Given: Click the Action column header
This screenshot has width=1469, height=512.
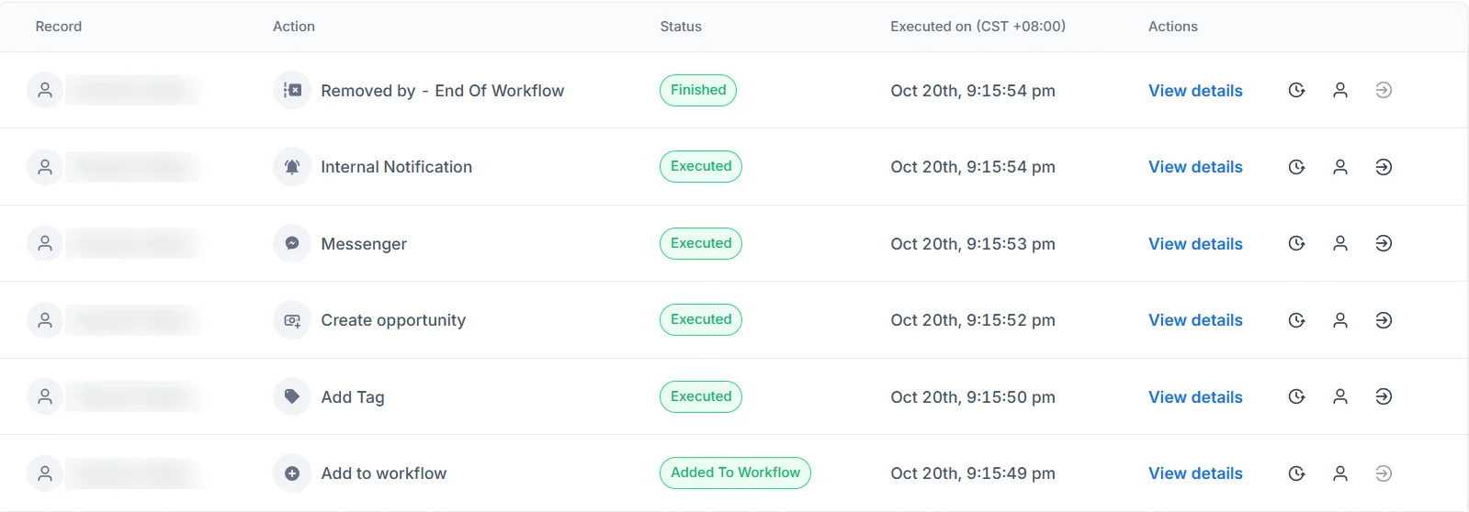Looking at the screenshot, I should coord(294,27).
